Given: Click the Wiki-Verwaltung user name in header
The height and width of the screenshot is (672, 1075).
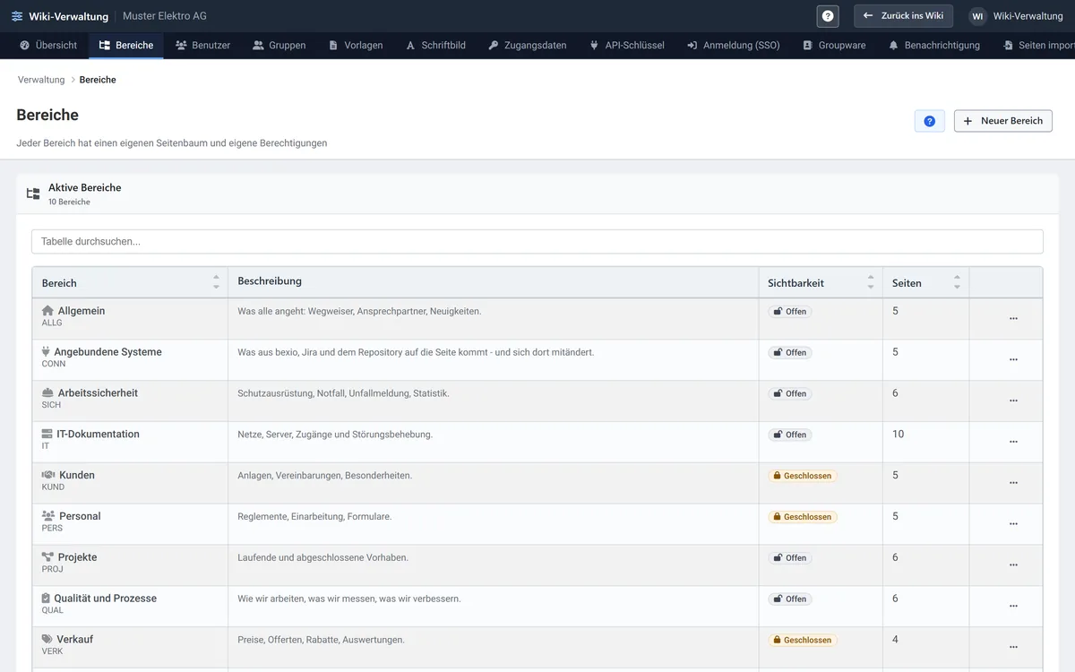Looking at the screenshot, I should tap(1028, 16).
